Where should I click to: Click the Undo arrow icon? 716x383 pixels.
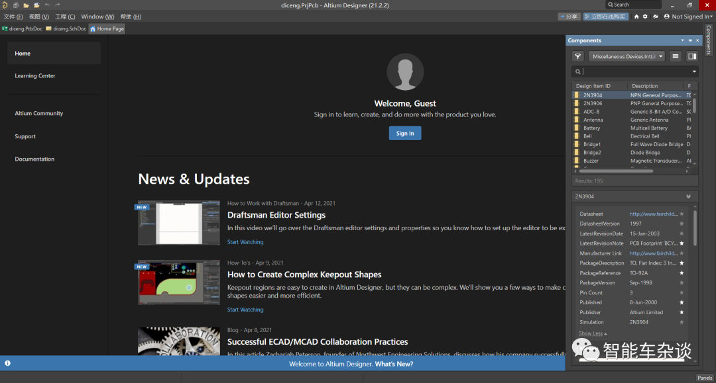click(x=47, y=5)
